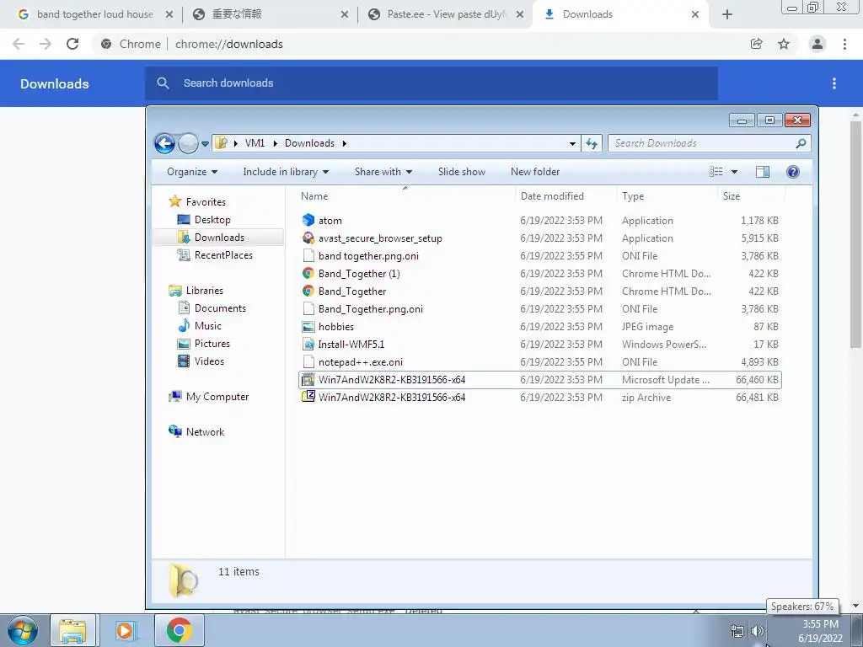The width and height of the screenshot is (863, 647).
Task: Open the recent locations dropdown arrow
Action: [x=205, y=144]
